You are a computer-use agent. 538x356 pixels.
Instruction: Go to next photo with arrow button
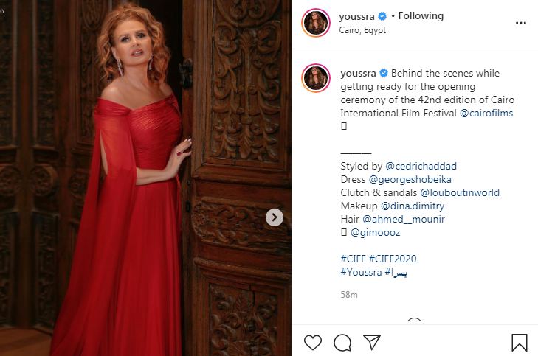[274, 217]
